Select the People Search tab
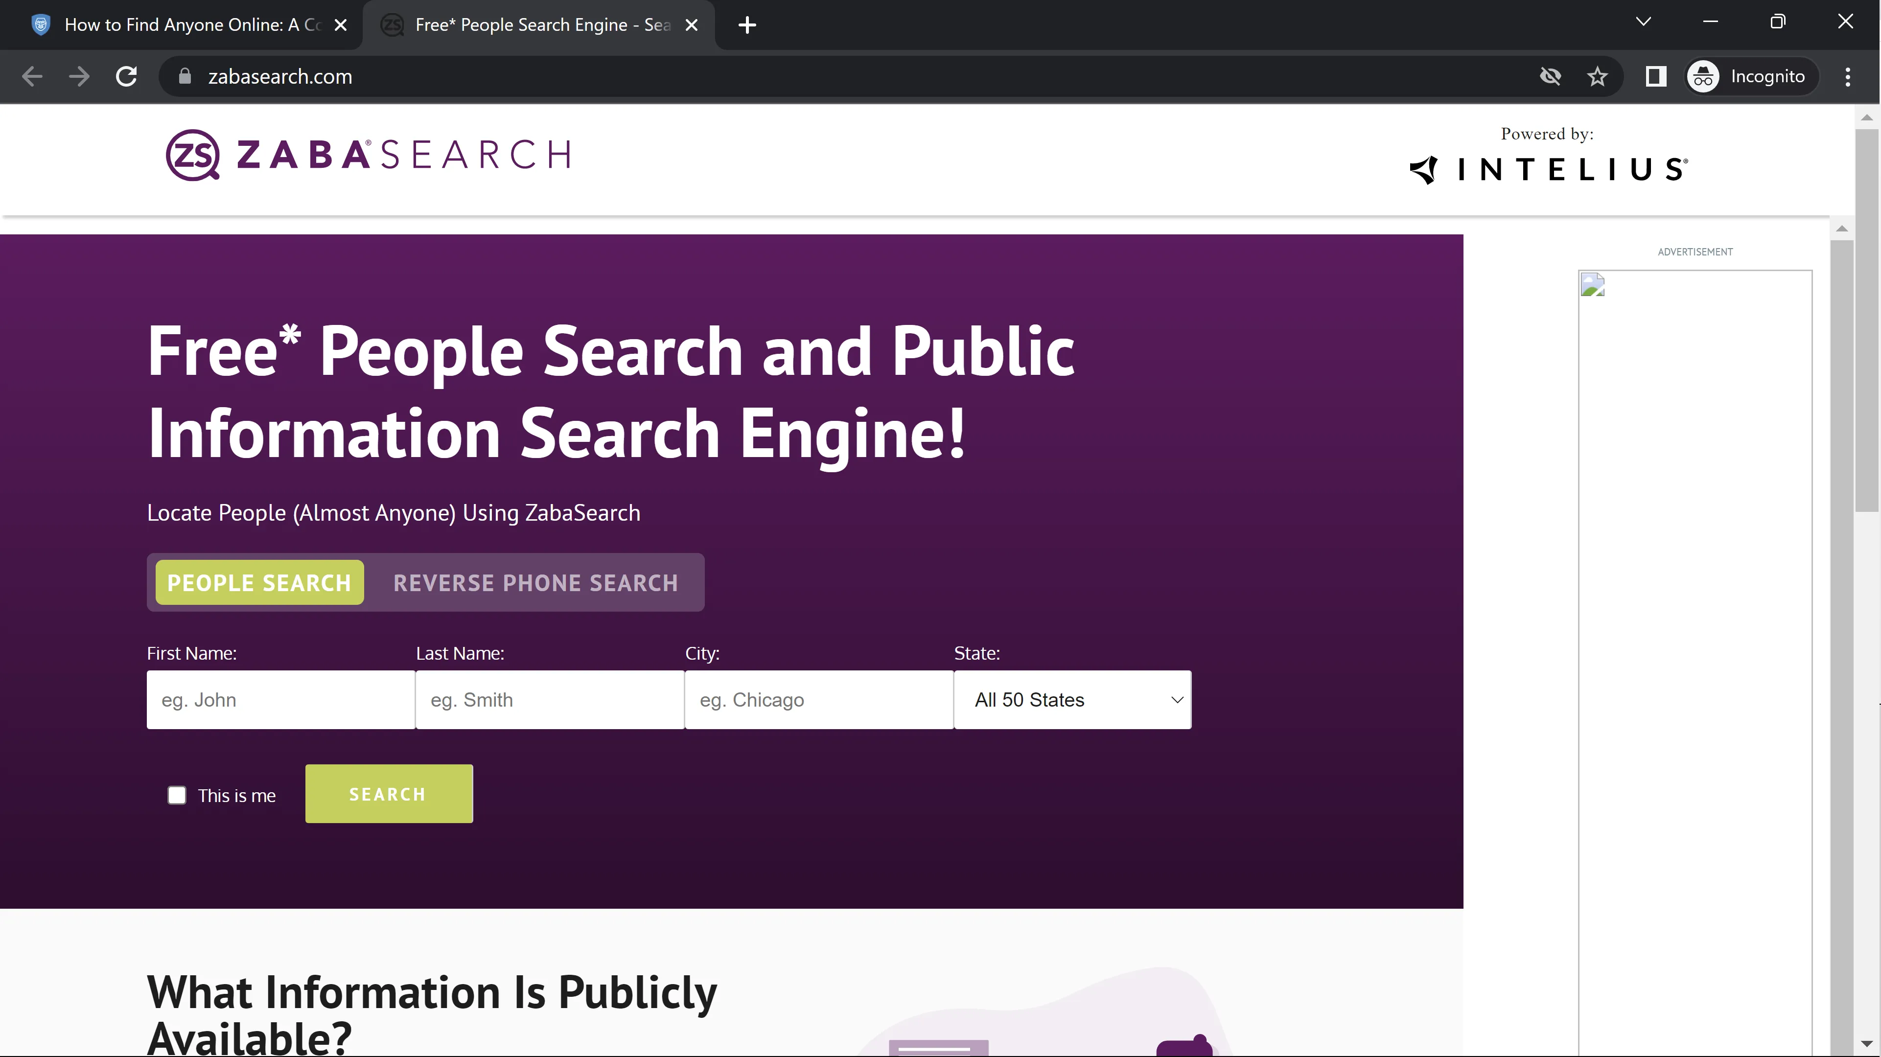The image size is (1881, 1057). coord(259,582)
